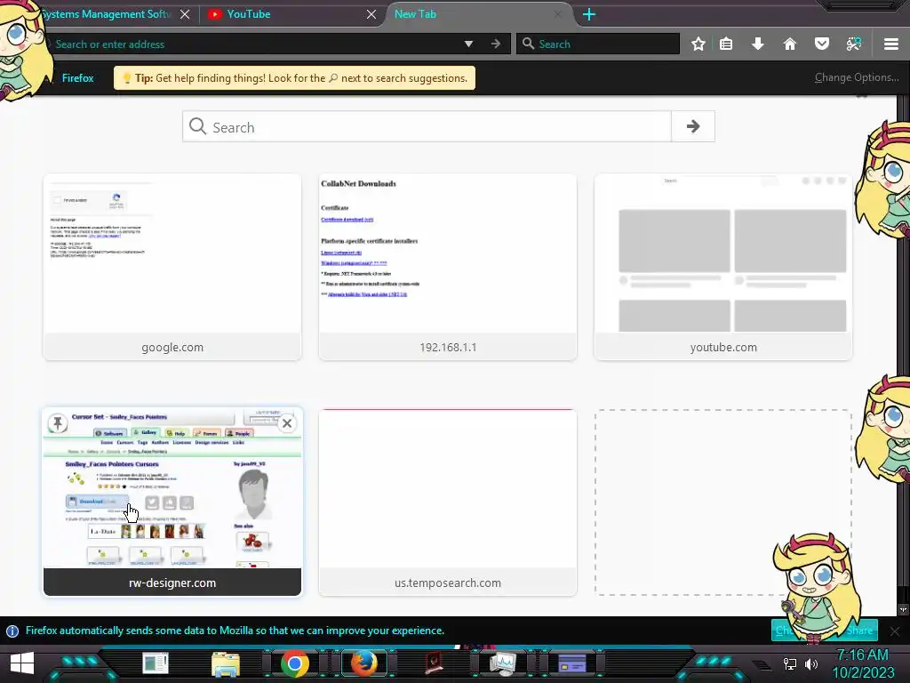Click the tip about search suggestions
Viewport: 910px width, 683px height.
pos(294,78)
